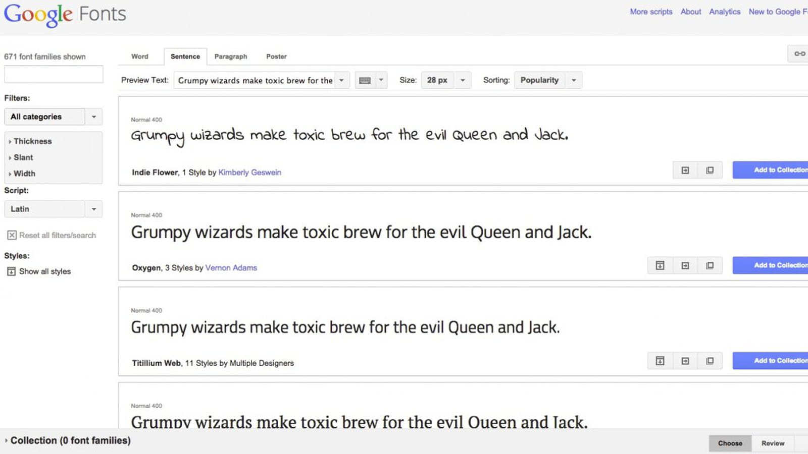Screen dimensions: 808x454
Task: Select the Review tab in collection bar
Action: [773, 443]
